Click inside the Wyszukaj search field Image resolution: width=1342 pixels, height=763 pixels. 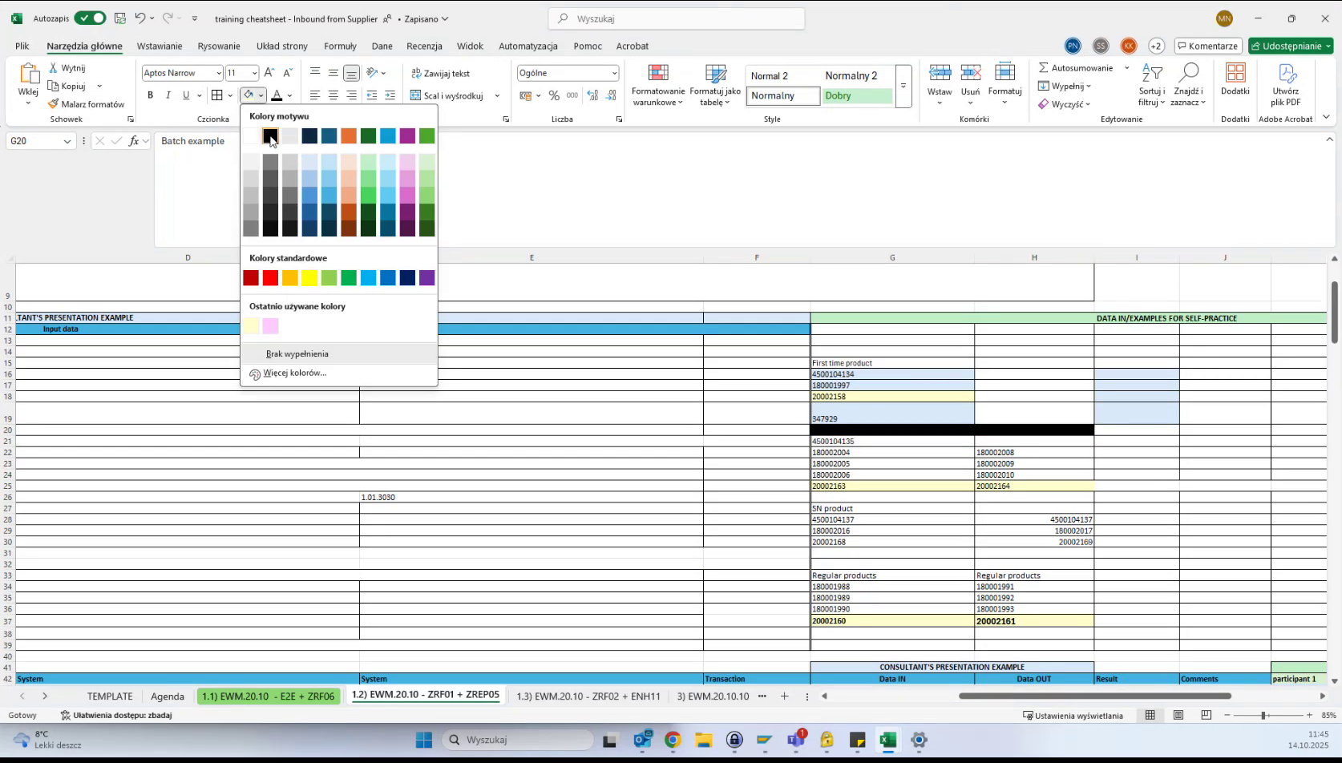[x=676, y=18]
